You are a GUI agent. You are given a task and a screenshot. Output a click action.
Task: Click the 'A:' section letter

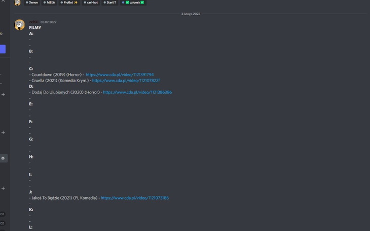[31, 33]
